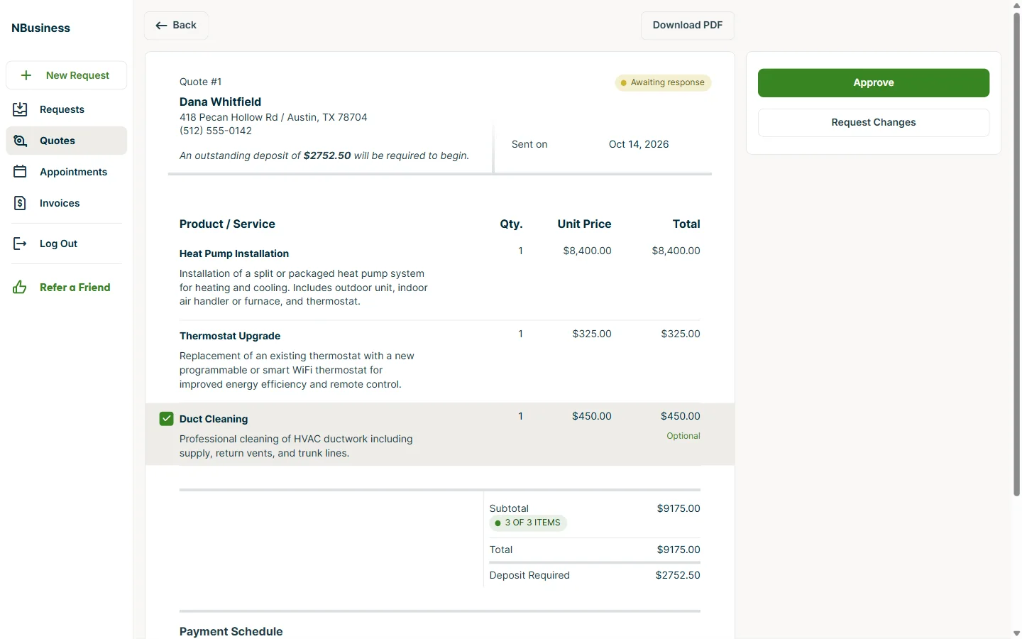Screen dimensions: 1022x639
Task: Click the scrollbar down arrow
Action: (x=1016, y=633)
